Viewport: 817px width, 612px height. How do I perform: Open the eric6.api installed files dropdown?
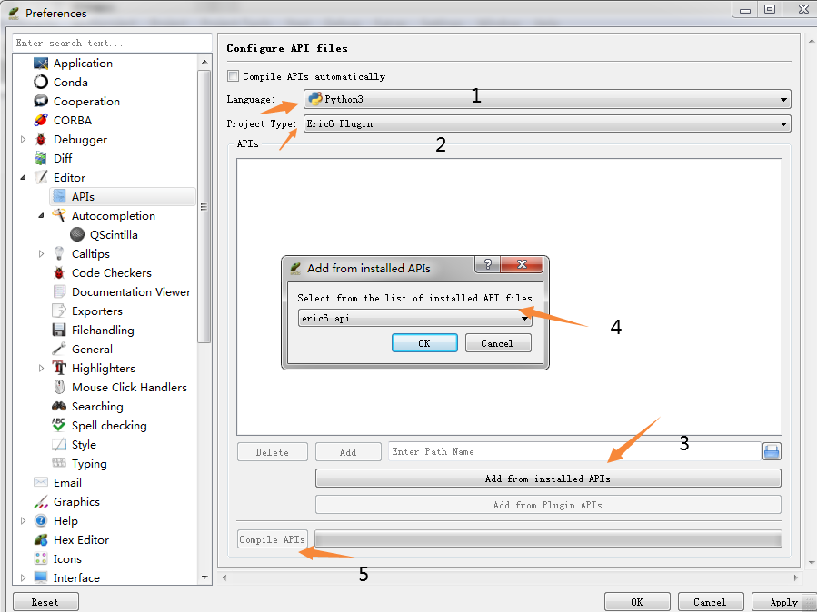[414, 318]
